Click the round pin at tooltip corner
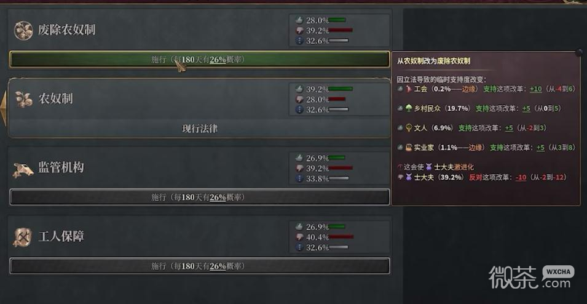This screenshot has height=304, width=587. tap(579, 52)
